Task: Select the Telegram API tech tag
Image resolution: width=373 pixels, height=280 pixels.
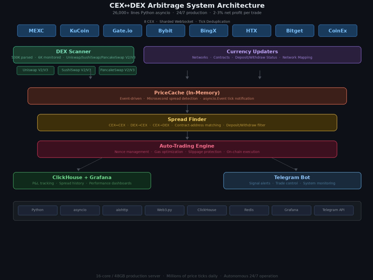Action: point(333,210)
